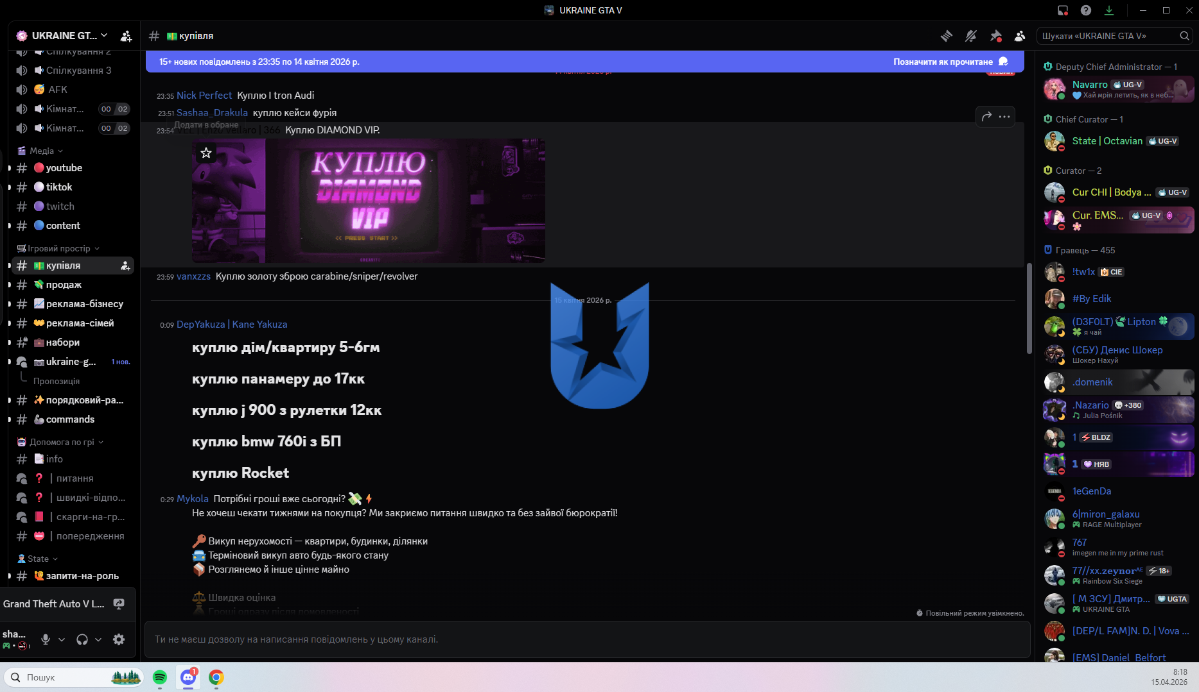The width and height of the screenshot is (1199, 692).
Task: Open Sashaa_Drakula's profile from chat
Action: point(212,113)
